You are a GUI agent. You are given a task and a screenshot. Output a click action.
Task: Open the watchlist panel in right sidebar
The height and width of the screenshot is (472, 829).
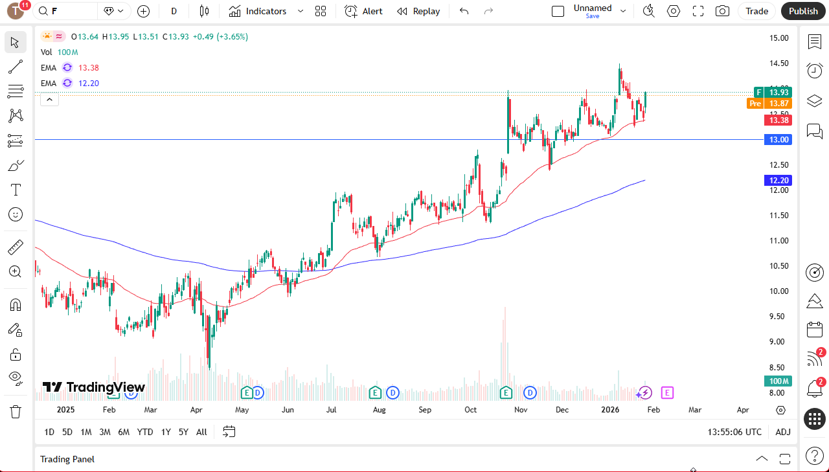click(814, 42)
